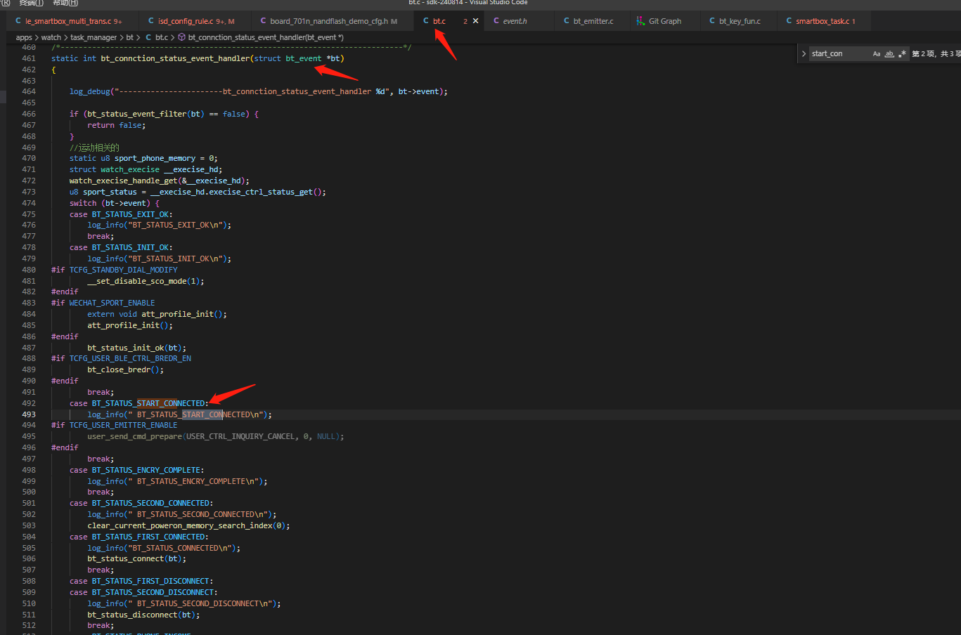The height and width of the screenshot is (635, 961).
Task: Open task_manager breadcrumb dropdown
Action: click(x=93, y=37)
